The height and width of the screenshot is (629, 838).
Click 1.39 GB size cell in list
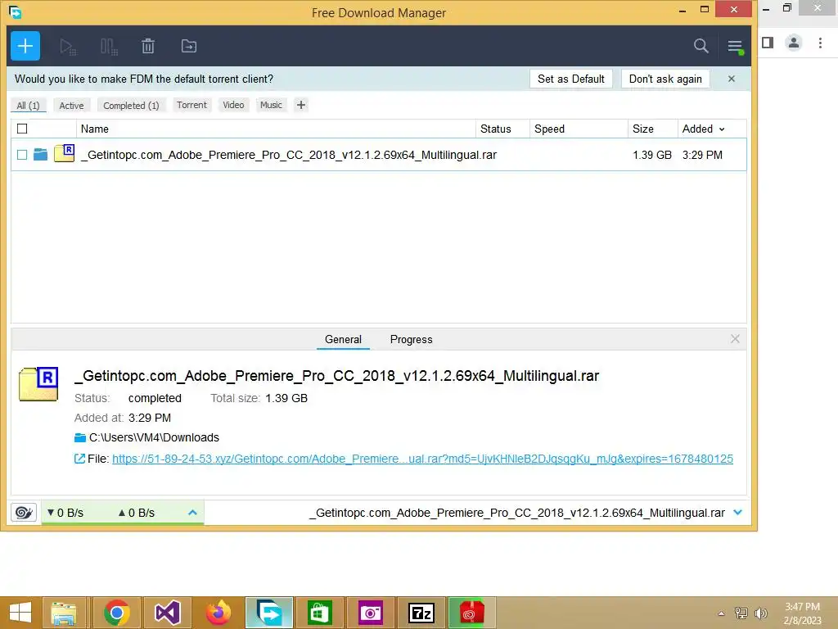652,155
